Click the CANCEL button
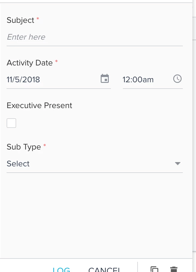The width and height of the screenshot is (196, 272). coord(104,270)
